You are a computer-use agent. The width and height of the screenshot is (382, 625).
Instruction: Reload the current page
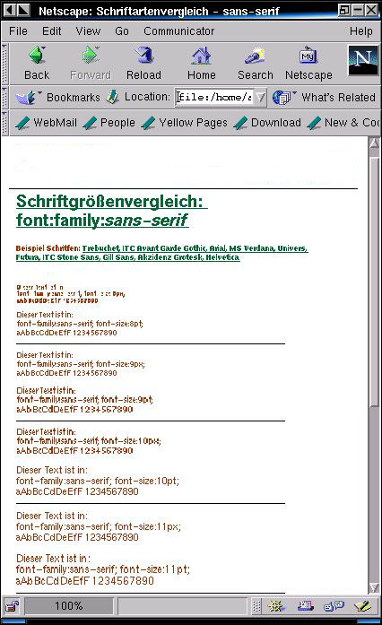tap(143, 63)
